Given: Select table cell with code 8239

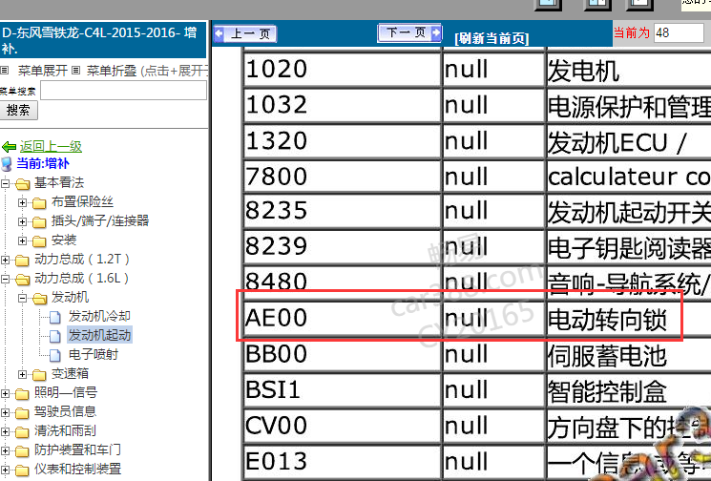Looking at the screenshot, I should click(343, 246).
